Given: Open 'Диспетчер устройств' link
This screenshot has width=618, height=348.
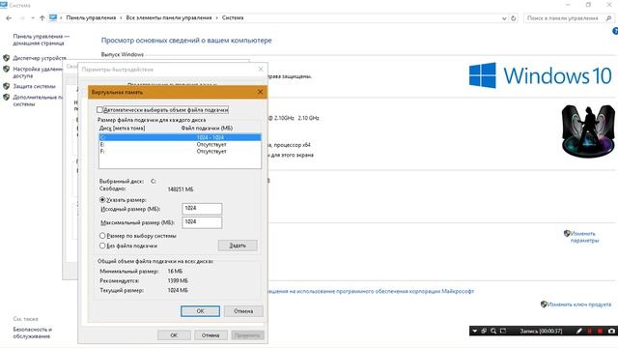Looking at the screenshot, I should click(40, 58).
